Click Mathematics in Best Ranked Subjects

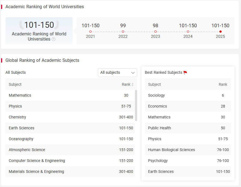[159, 117]
